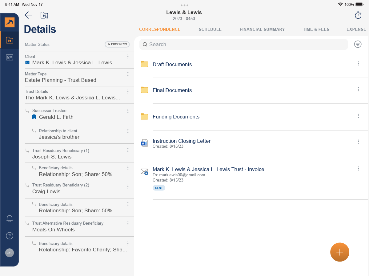This screenshot has height=276, width=369.
Task: Open the Contacts icon in the sidebar
Action: pos(9,57)
